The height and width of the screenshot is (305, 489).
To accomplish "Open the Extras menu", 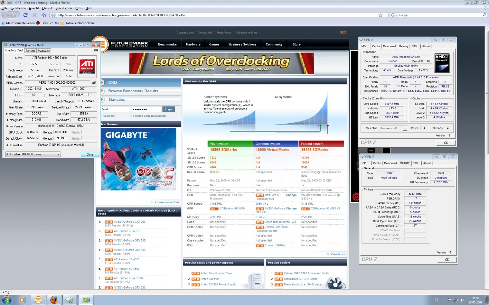I will coord(79,8).
